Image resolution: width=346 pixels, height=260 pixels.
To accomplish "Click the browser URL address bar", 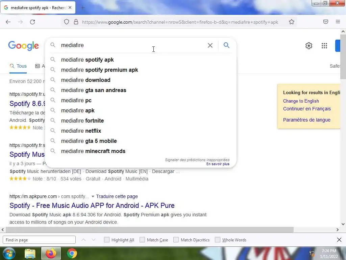I will [x=180, y=22].
